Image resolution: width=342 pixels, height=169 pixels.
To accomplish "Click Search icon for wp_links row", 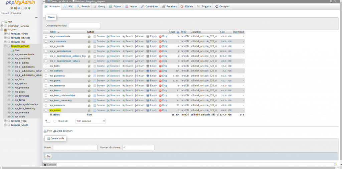I will [x=123, y=66].
